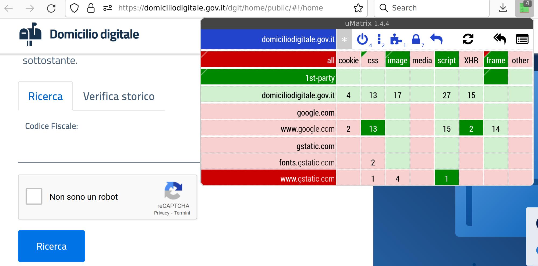Check the Non sono un robot box

(x=34, y=197)
